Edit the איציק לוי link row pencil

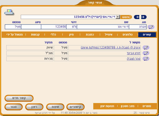pyautogui.click(x=146, y=47)
